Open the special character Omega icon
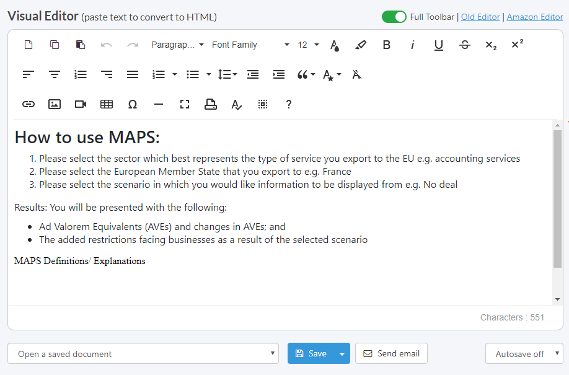The height and width of the screenshot is (375, 569). pyautogui.click(x=133, y=104)
